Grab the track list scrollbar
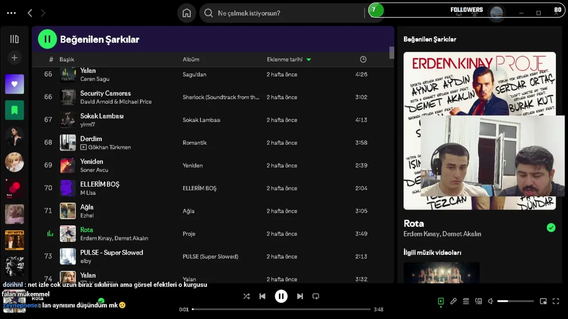 click(392, 52)
